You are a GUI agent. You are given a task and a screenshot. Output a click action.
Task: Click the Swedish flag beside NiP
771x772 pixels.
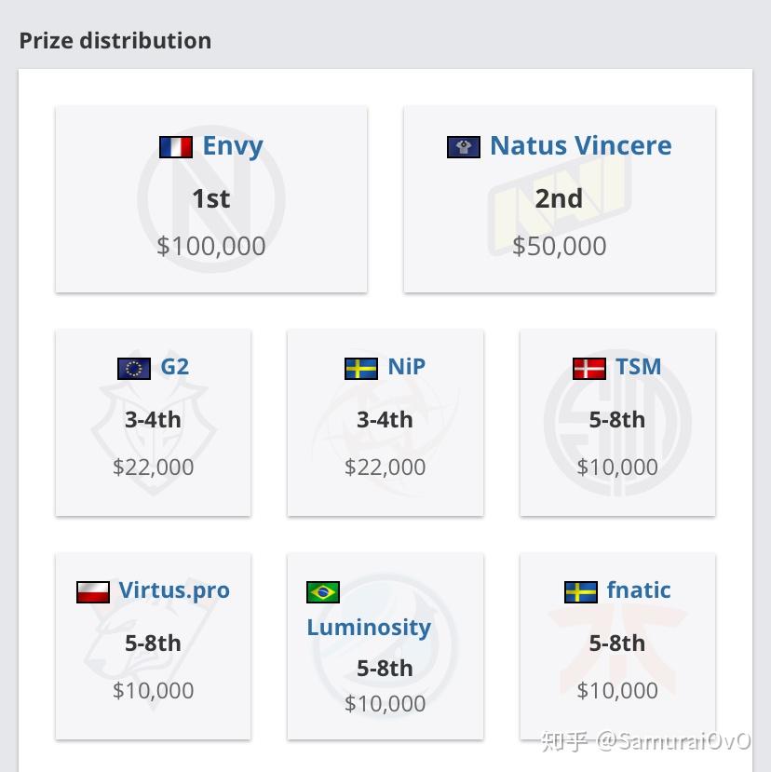(361, 369)
